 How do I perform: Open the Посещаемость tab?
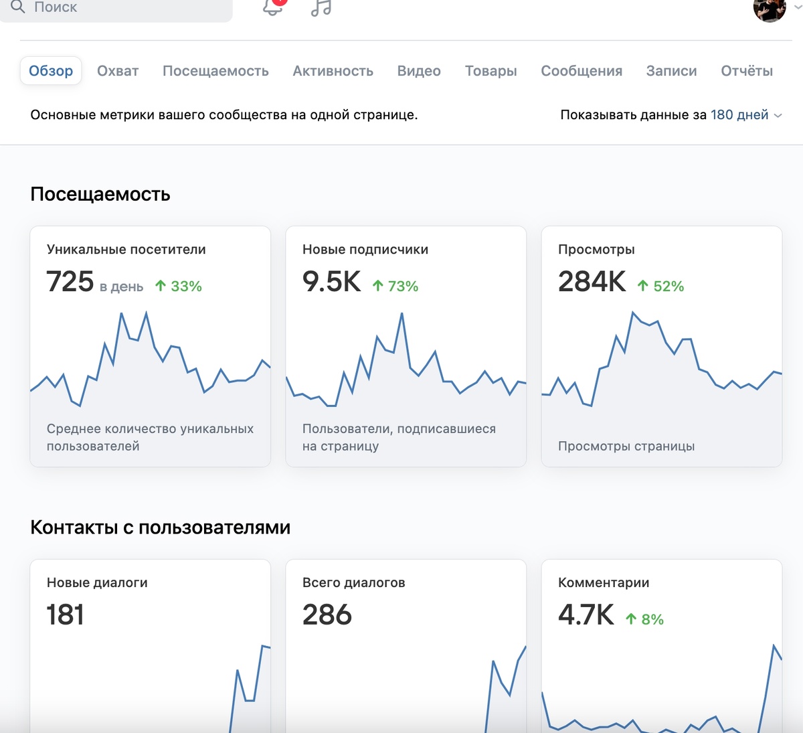[215, 71]
